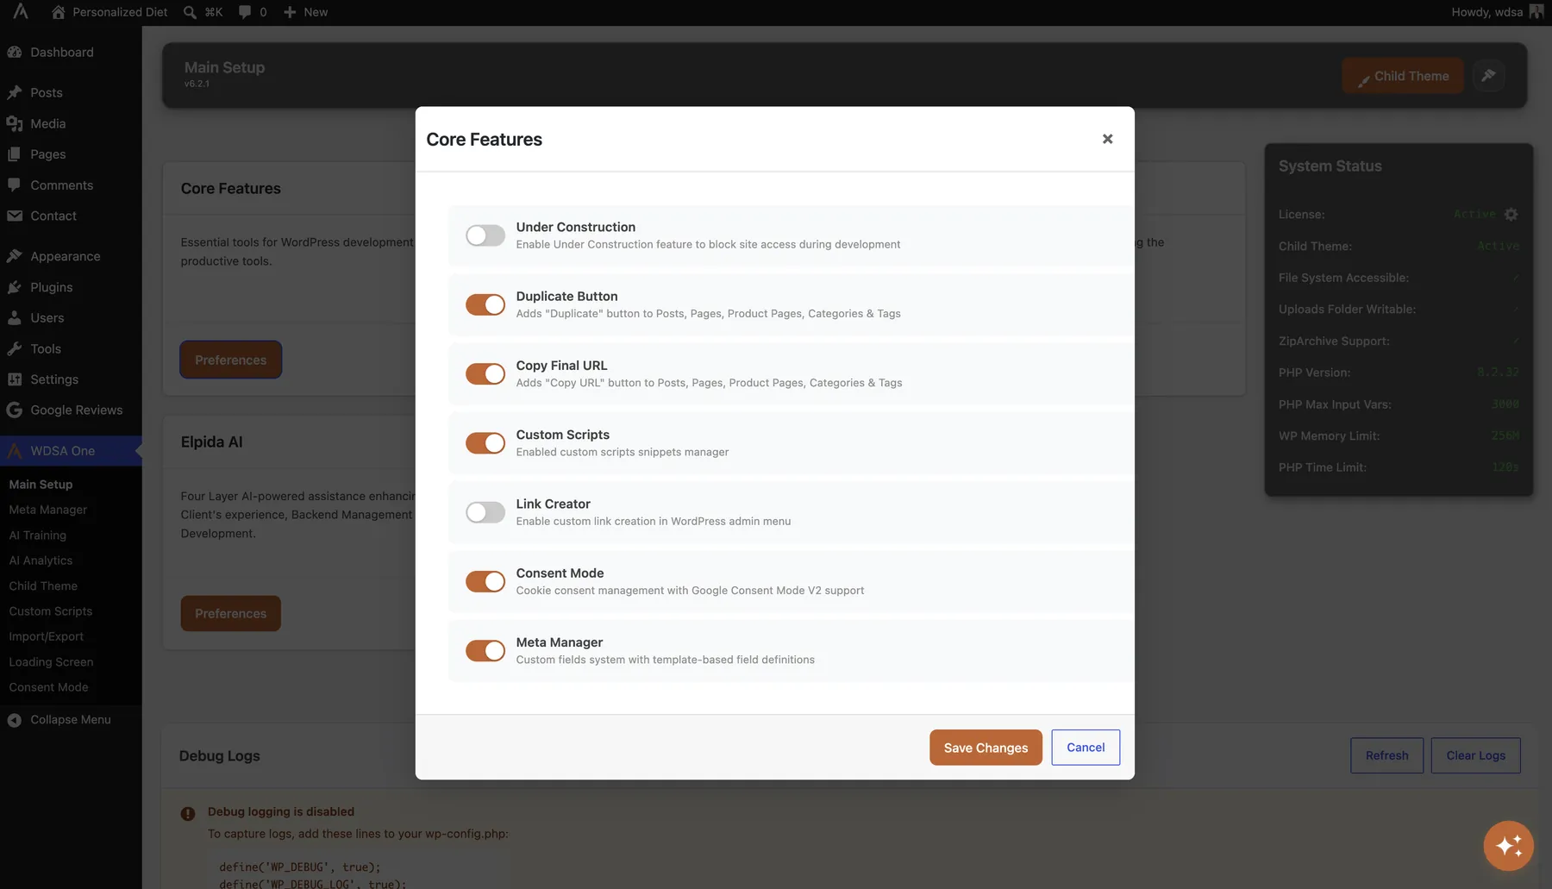Click the home icon next to Personalized Diet
This screenshot has width=1552, height=889.
pyautogui.click(x=58, y=12)
